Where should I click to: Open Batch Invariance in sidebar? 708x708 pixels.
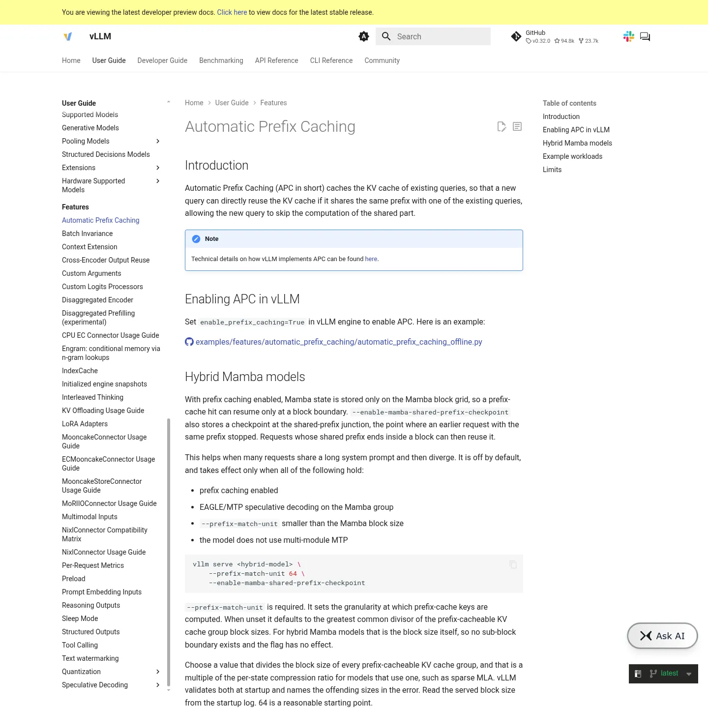(x=88, y=234)
